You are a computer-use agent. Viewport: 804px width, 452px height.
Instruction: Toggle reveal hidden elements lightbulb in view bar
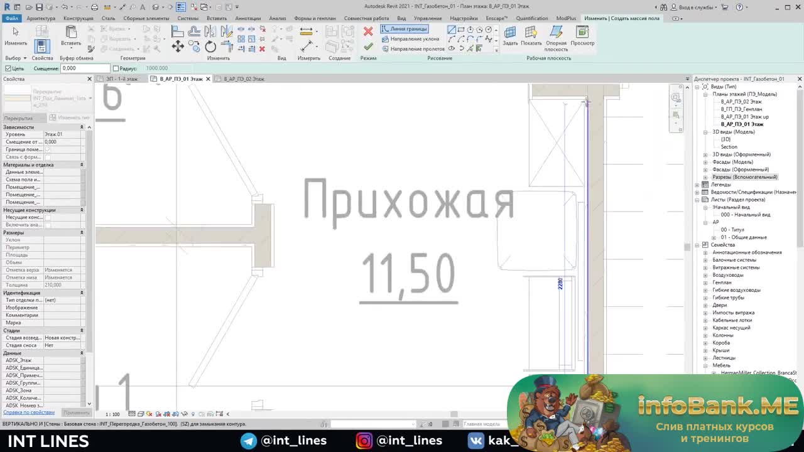(x=193, y=414)
